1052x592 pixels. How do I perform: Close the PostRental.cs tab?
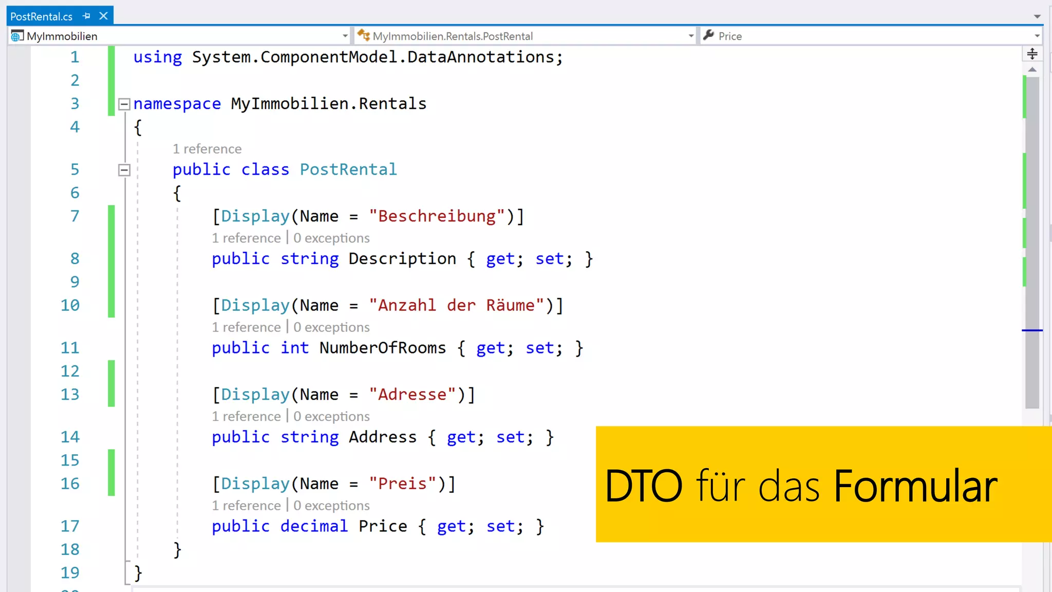coord(104,16)
